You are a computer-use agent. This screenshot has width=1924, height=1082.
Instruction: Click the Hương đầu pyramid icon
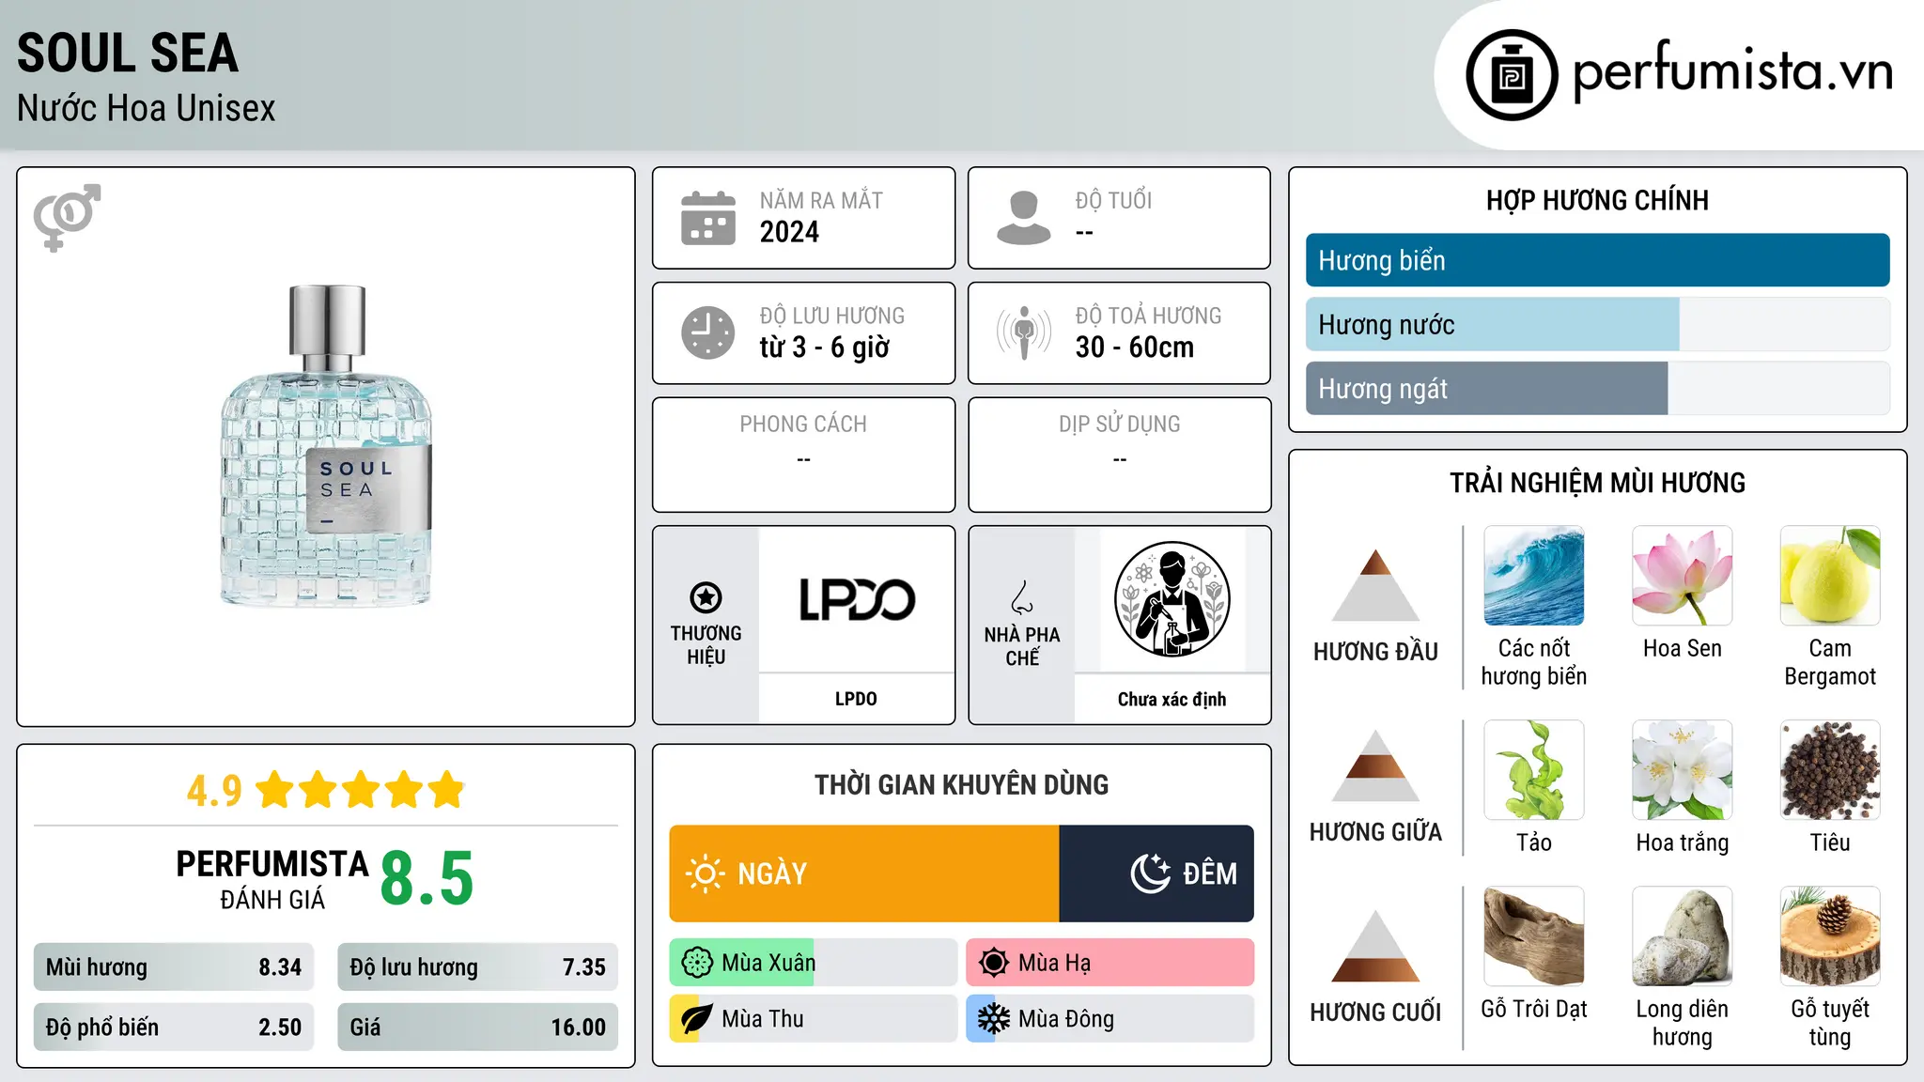(x=1375, y=585)
